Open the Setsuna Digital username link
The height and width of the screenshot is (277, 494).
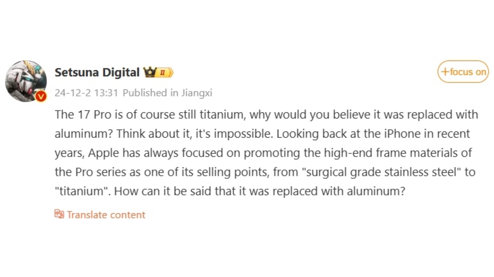[97, 72]
